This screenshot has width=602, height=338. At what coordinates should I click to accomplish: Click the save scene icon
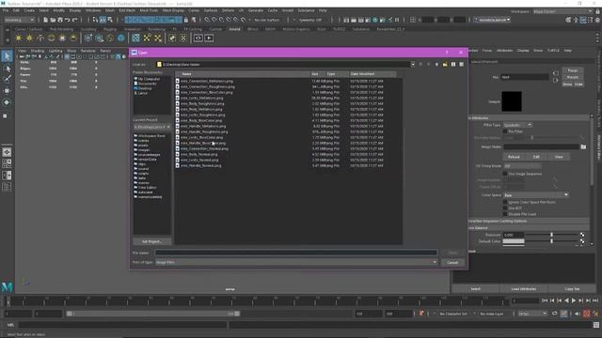point(60,20)
